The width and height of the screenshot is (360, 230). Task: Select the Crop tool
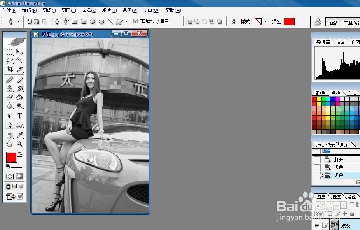(x=10, y=69)
